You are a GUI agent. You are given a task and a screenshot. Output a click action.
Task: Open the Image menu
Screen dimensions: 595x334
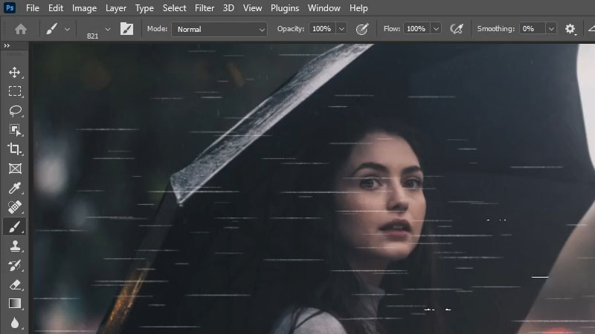coord(84,8)
